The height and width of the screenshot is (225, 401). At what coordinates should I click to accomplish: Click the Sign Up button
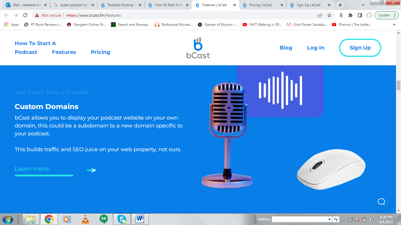pos(360,48)
